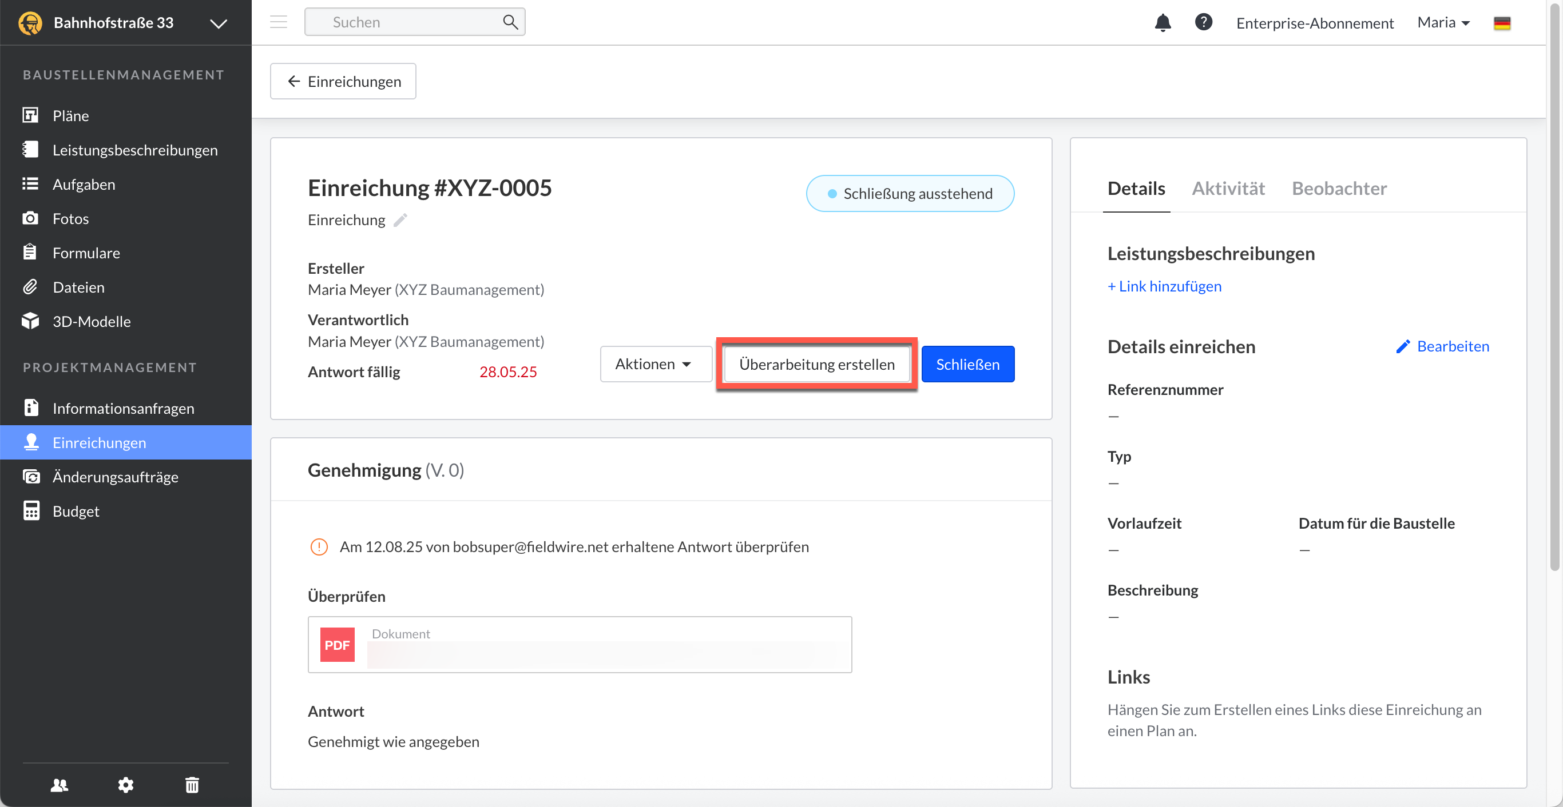Open Änderungsaufträge in the sidebar
Image resolution: width=1563 pixels, height=807 pixels.
coord(116,477)
